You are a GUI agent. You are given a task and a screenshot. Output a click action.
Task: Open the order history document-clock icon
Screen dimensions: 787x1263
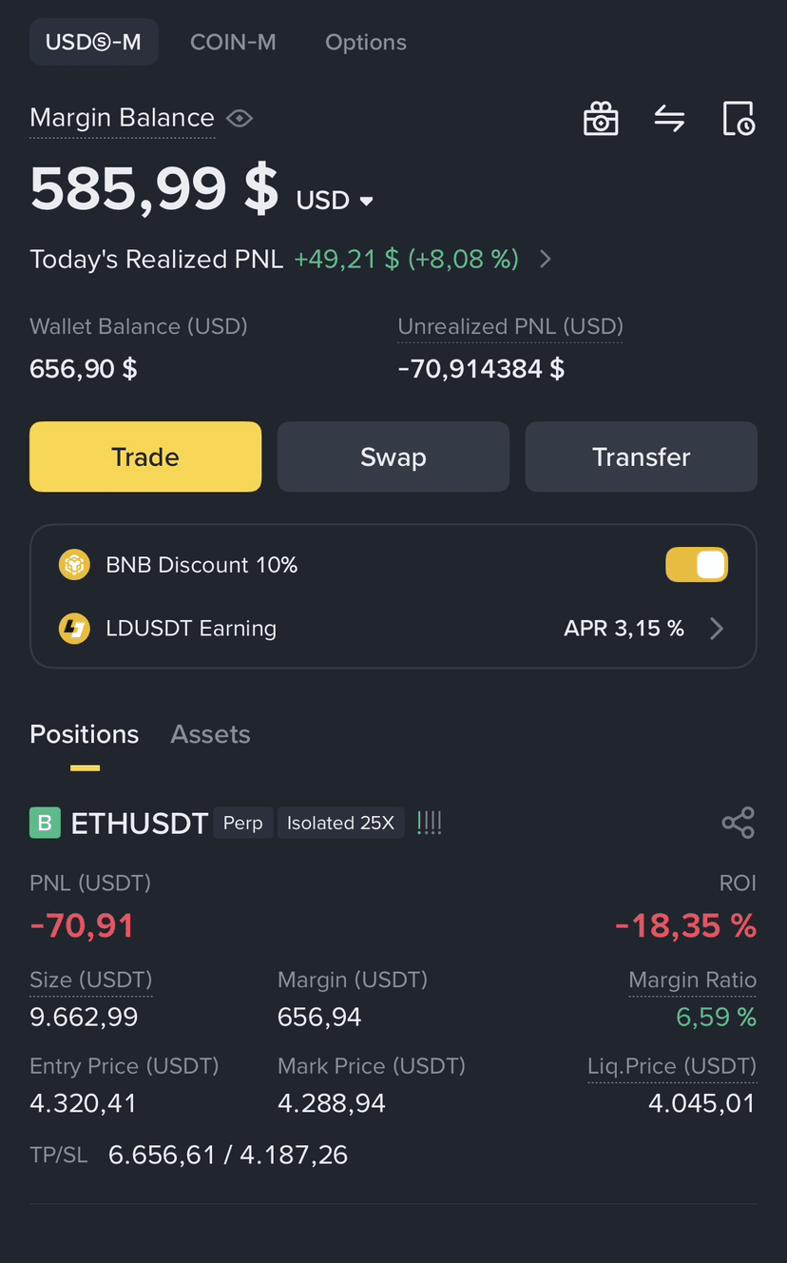coord(739,119)
